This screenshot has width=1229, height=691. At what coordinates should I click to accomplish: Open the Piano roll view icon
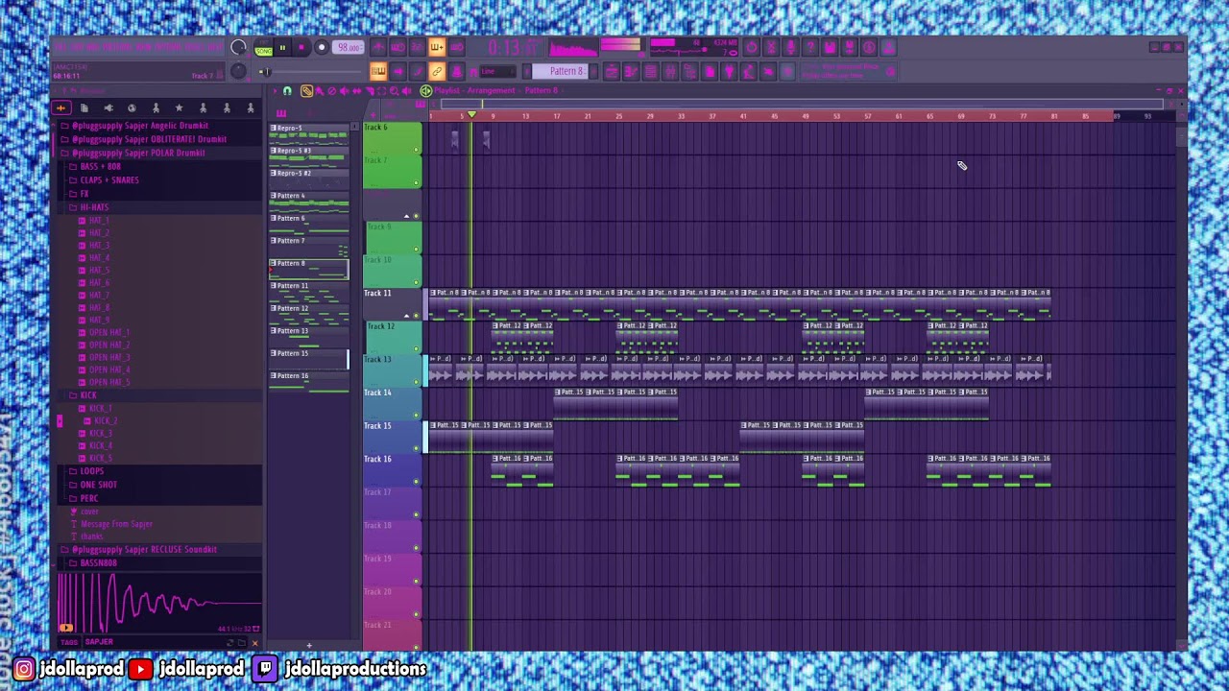tap(631, 72)
